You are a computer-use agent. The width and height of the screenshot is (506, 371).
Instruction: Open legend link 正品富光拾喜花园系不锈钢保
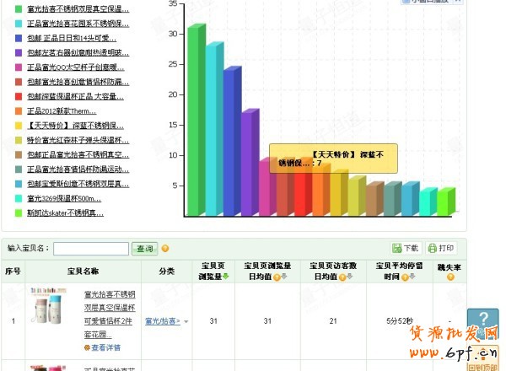[78, 24]
